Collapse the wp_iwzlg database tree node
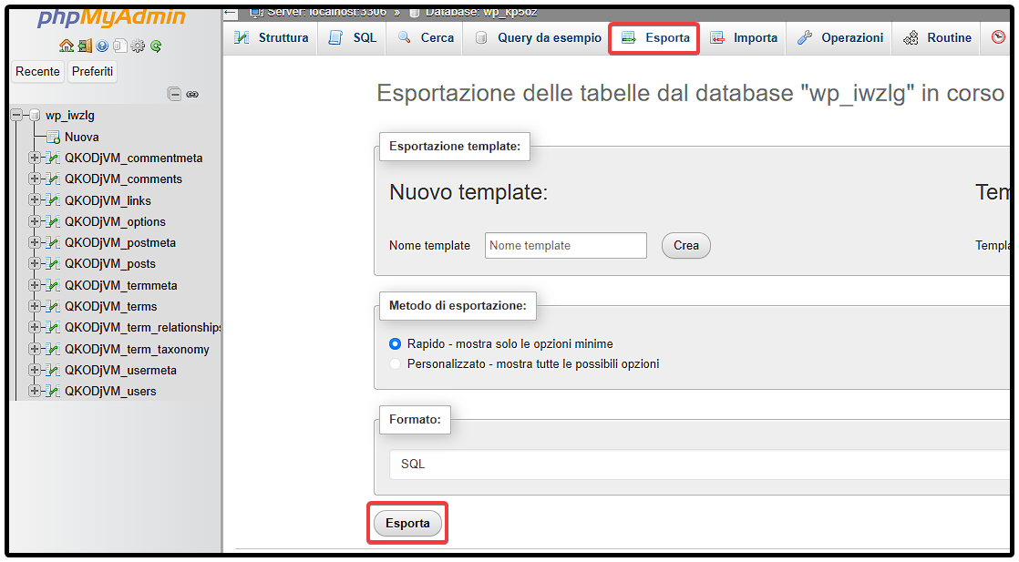The width and height of the screenshot is (1019, 562). (x=17, y=116)
